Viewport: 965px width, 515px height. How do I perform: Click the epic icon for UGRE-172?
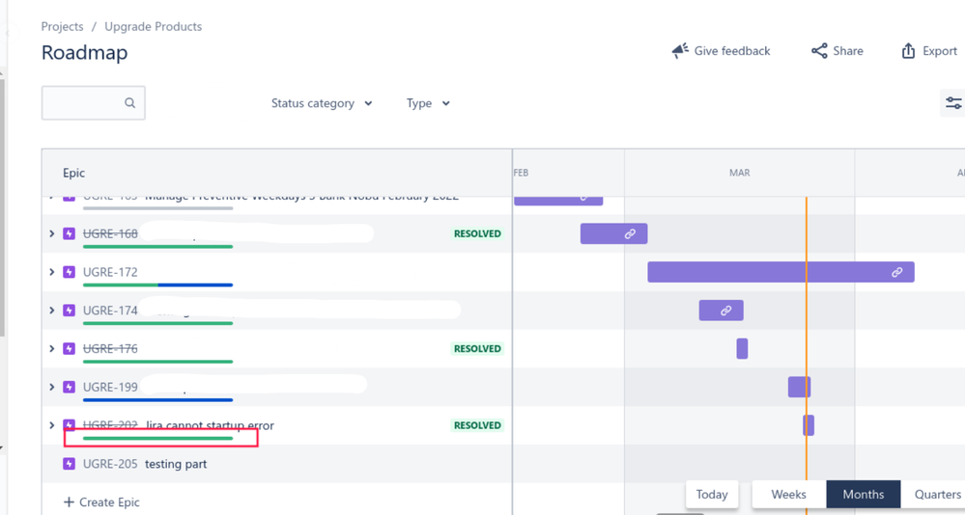(x=69, y=272)
